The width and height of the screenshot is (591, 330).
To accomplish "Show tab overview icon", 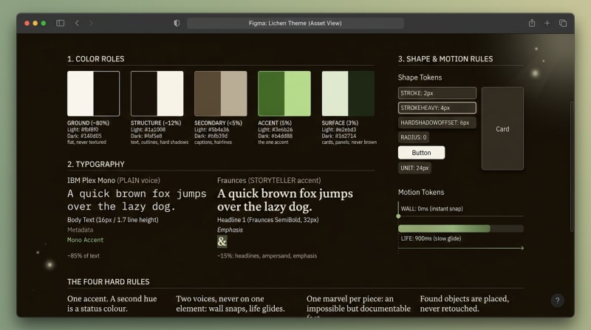I will point(563,24).
